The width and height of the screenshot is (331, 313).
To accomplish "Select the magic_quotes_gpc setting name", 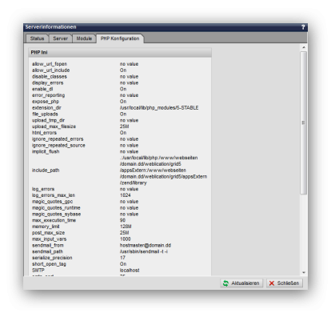I will pos(53,202).
